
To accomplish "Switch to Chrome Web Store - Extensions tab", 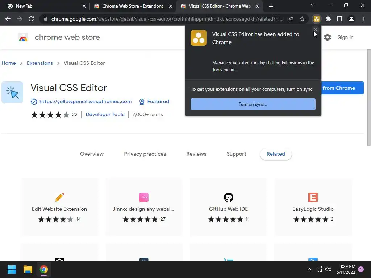I will [x=133, y=6].
